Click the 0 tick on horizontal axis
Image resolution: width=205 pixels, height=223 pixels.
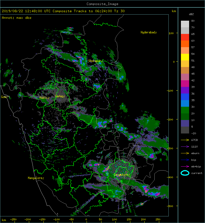coord(86,220)
